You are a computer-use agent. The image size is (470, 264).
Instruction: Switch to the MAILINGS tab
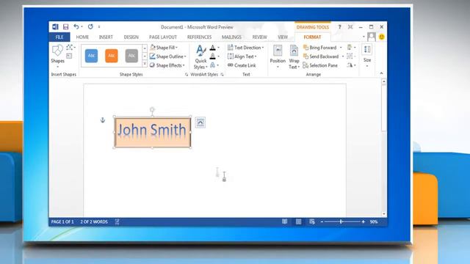(231, 37)
